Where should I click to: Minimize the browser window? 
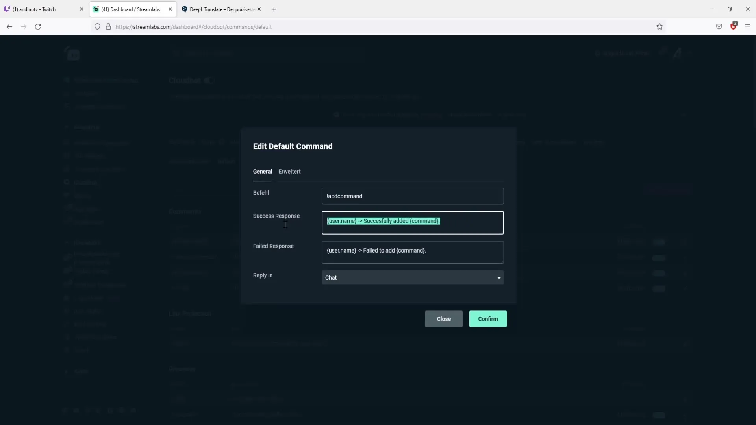pos(712,9)
